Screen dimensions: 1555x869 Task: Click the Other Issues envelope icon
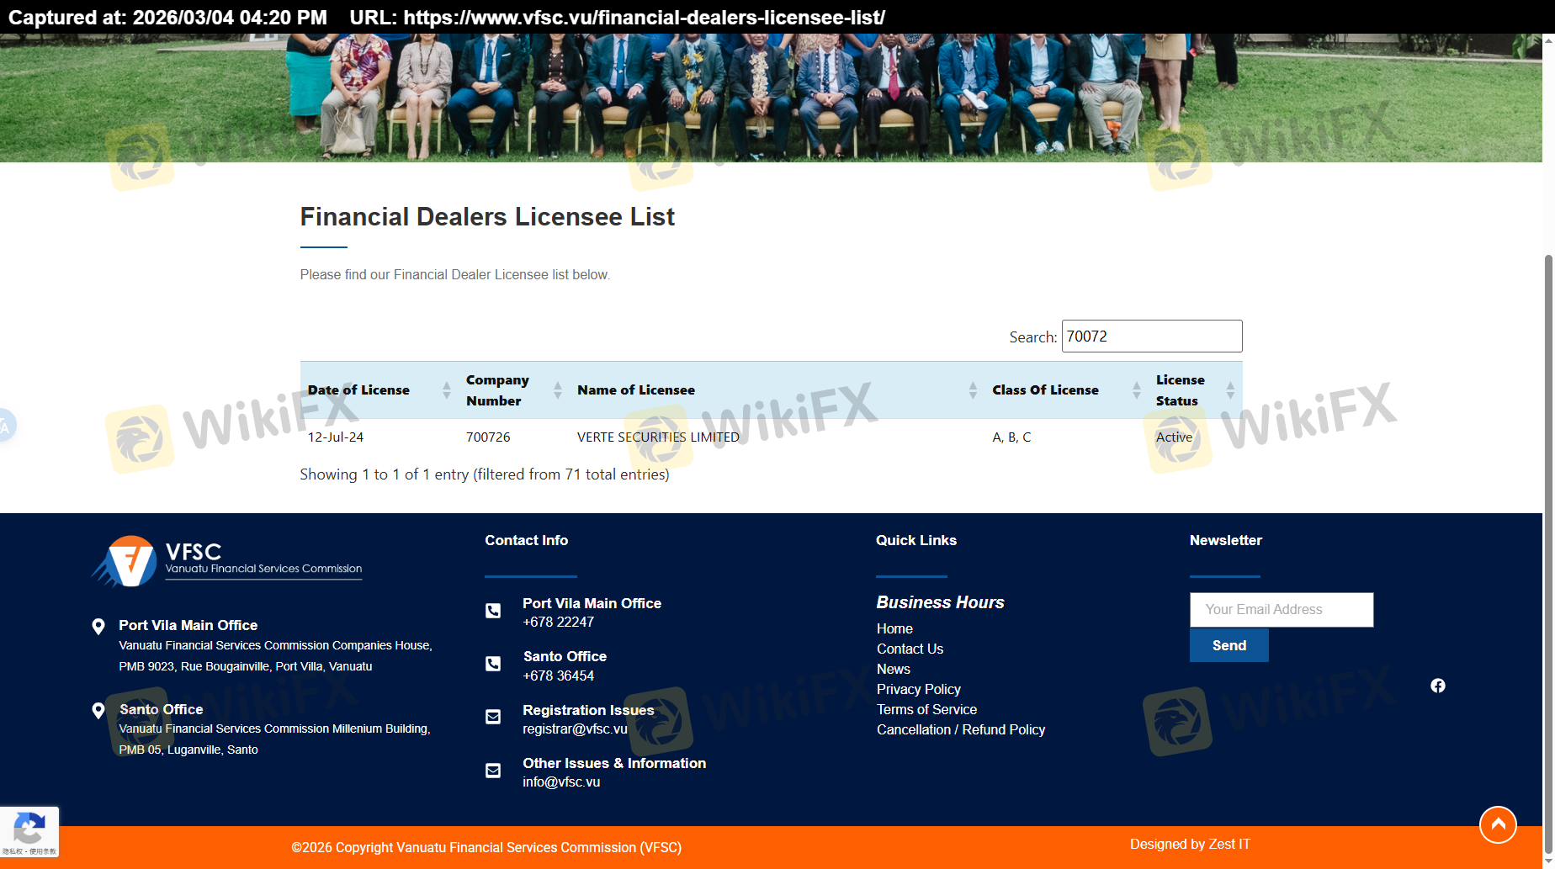point(493,771)
